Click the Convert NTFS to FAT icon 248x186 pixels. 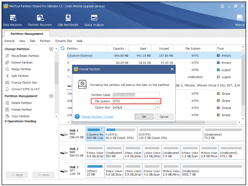pyautogui.click(x=7, y=89)
